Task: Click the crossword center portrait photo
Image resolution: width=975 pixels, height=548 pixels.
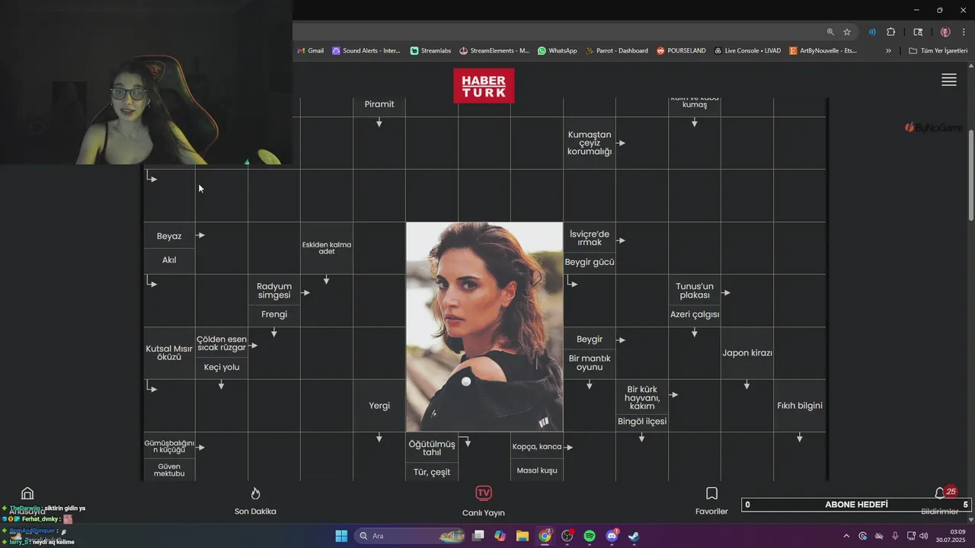Action: (484, 327)
